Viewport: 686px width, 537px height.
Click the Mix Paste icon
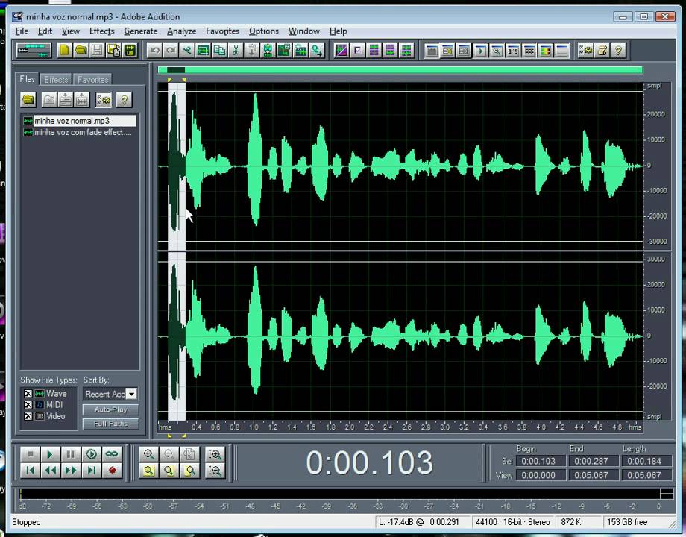[x=268, y=50]
